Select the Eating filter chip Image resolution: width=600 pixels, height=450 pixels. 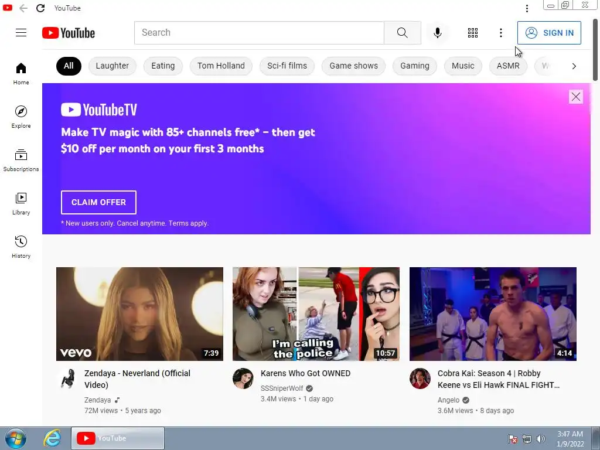click(x=163, y=66)
